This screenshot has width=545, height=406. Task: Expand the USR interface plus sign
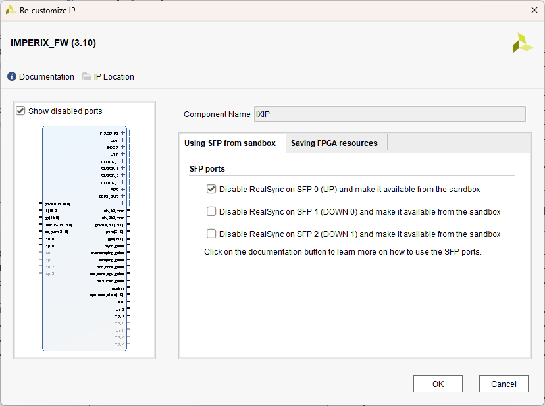click(x=122, y=154)
